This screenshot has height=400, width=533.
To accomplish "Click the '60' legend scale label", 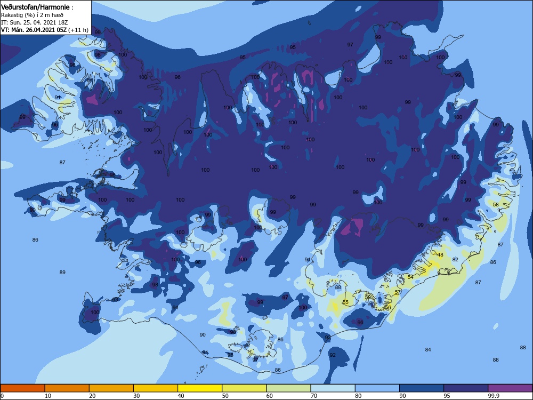I will (270, 396).
